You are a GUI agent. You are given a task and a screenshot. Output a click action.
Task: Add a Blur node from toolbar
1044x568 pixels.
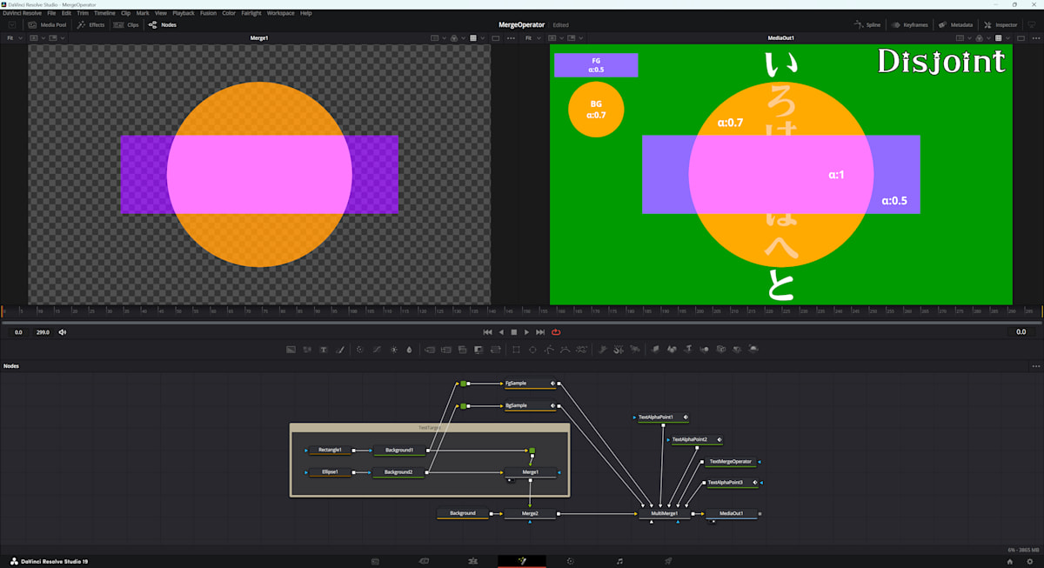point(409,349)
